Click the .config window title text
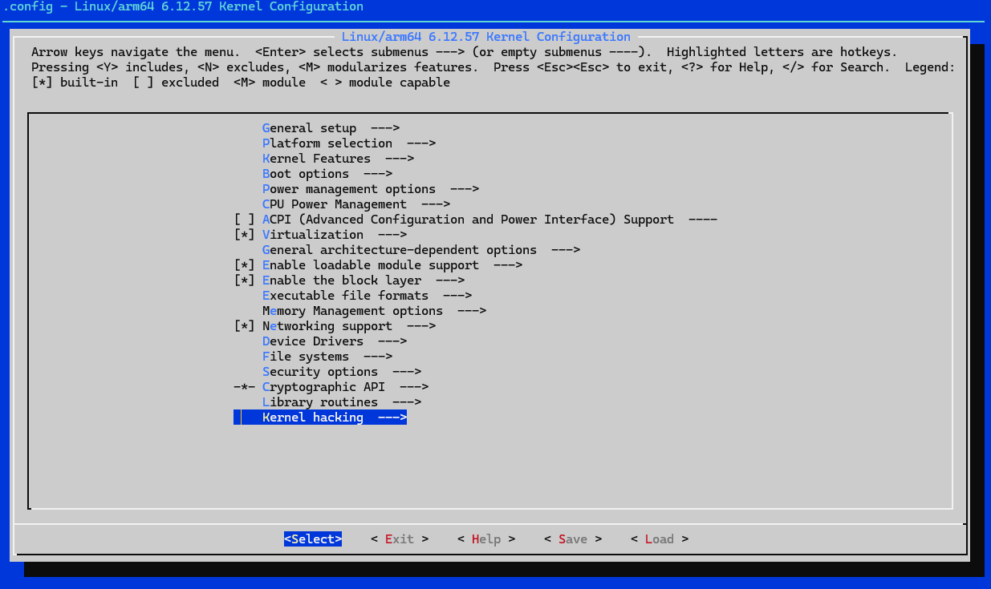Viewport: 991px width, 589px height. (x=183, y=7)
